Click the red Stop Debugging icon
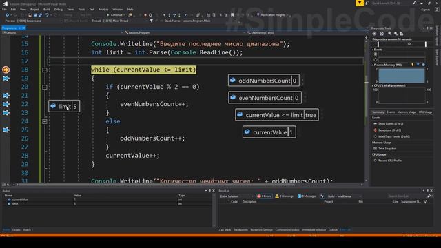This screenshot has height=248, width=441. pyautogui.click(x=145, y=15)
